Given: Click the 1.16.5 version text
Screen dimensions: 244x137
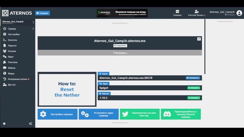Looking at the screenshot, I should [x=103, y=98].
